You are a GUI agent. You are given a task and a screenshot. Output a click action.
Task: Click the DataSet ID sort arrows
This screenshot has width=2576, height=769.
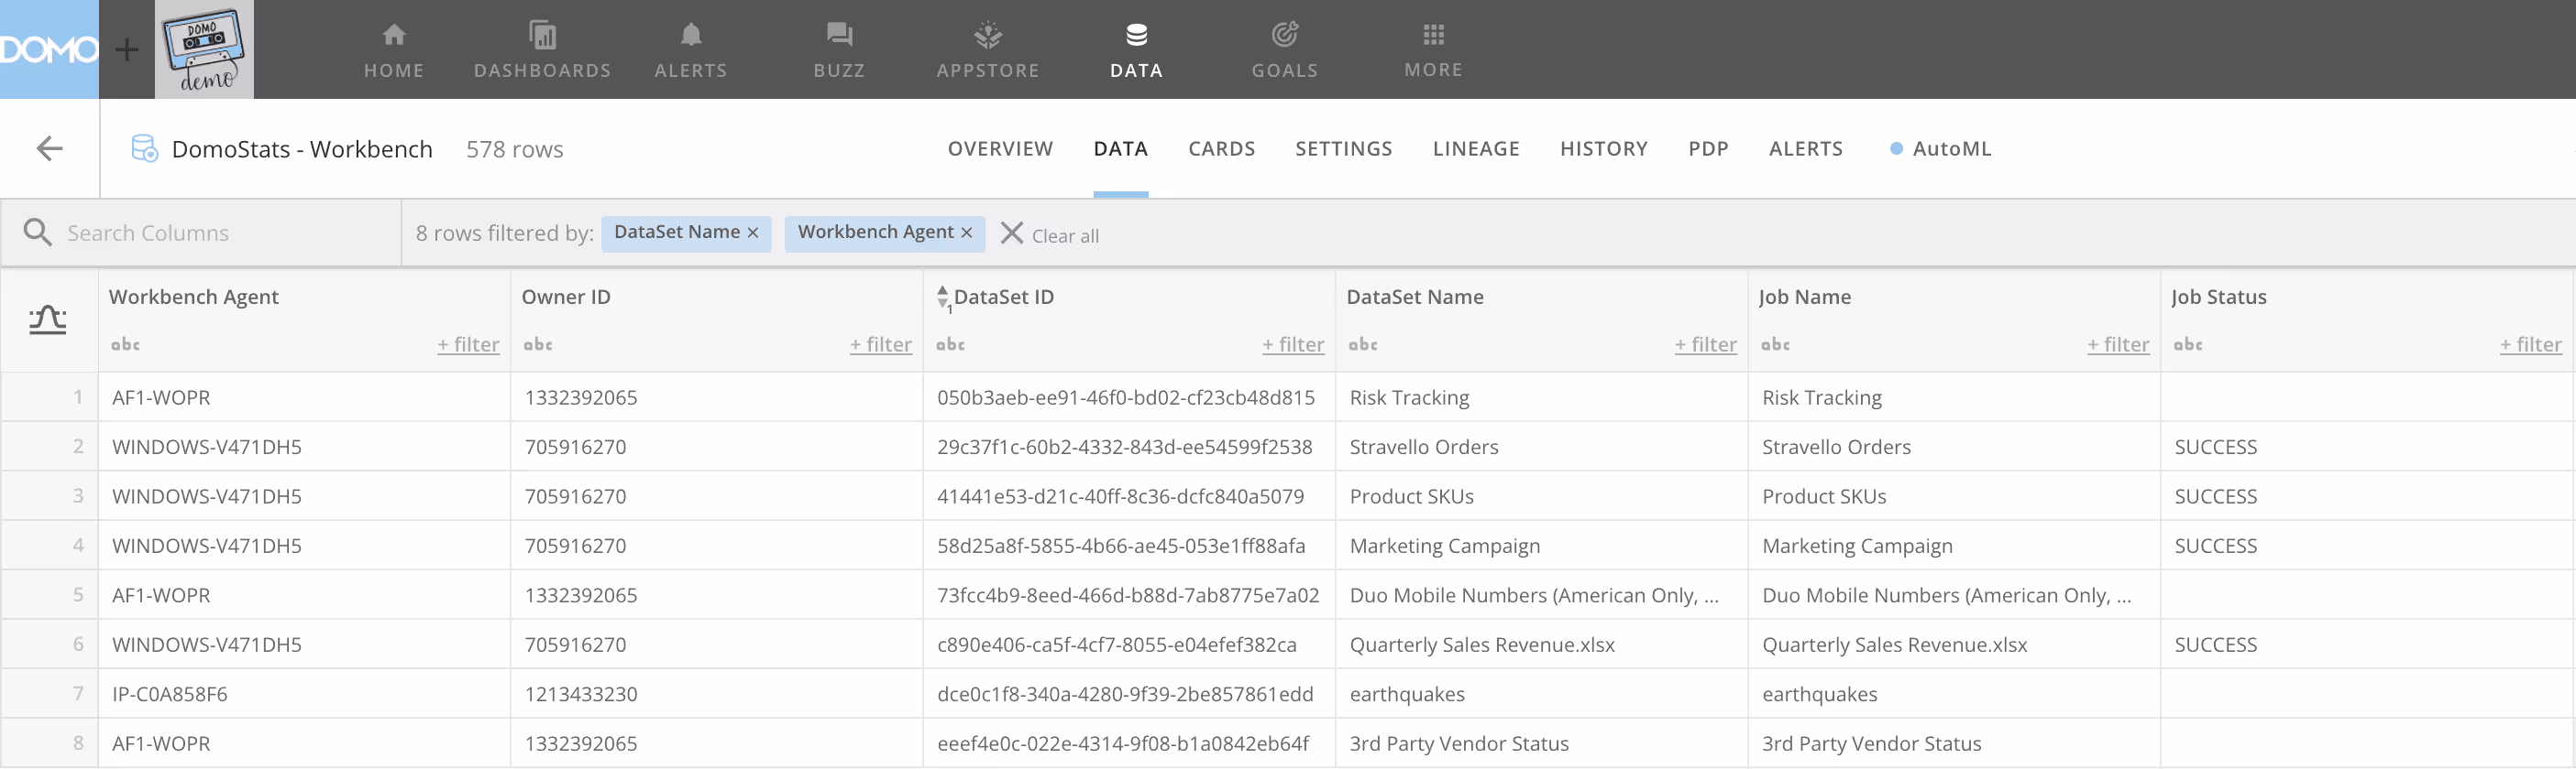[943, 298]
